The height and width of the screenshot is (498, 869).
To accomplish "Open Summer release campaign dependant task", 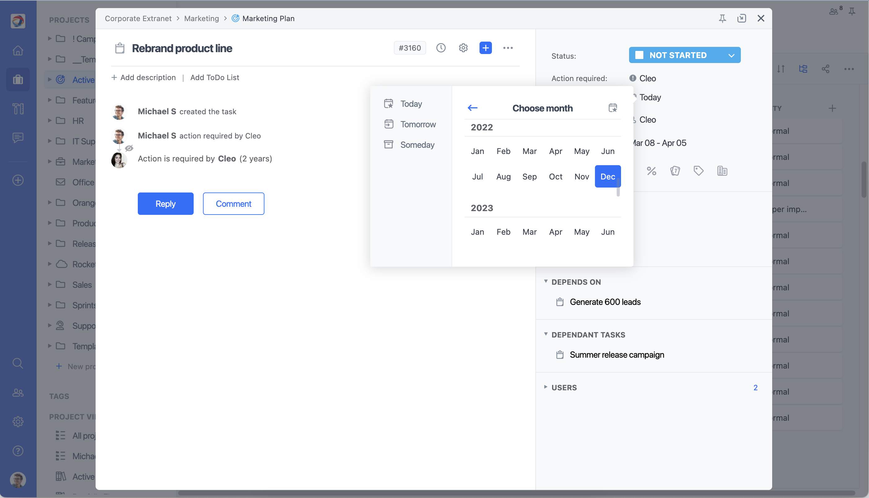I will 617,355.
